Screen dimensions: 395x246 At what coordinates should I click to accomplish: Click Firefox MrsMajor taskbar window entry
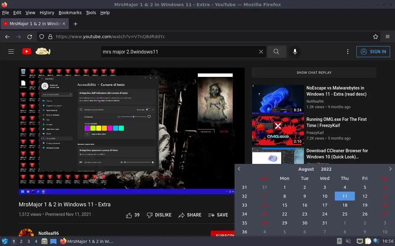tap(87, 241)
